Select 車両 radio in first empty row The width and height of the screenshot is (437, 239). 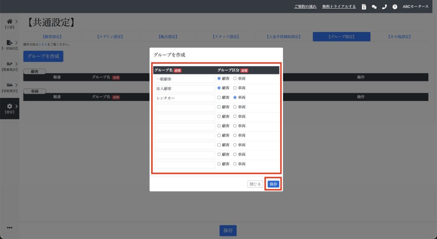[235, 107]
